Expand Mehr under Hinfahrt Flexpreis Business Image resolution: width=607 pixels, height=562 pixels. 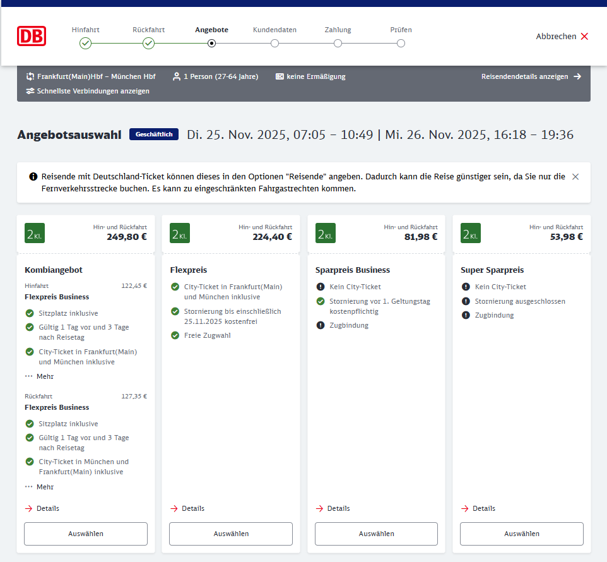(x=39, y=376)
